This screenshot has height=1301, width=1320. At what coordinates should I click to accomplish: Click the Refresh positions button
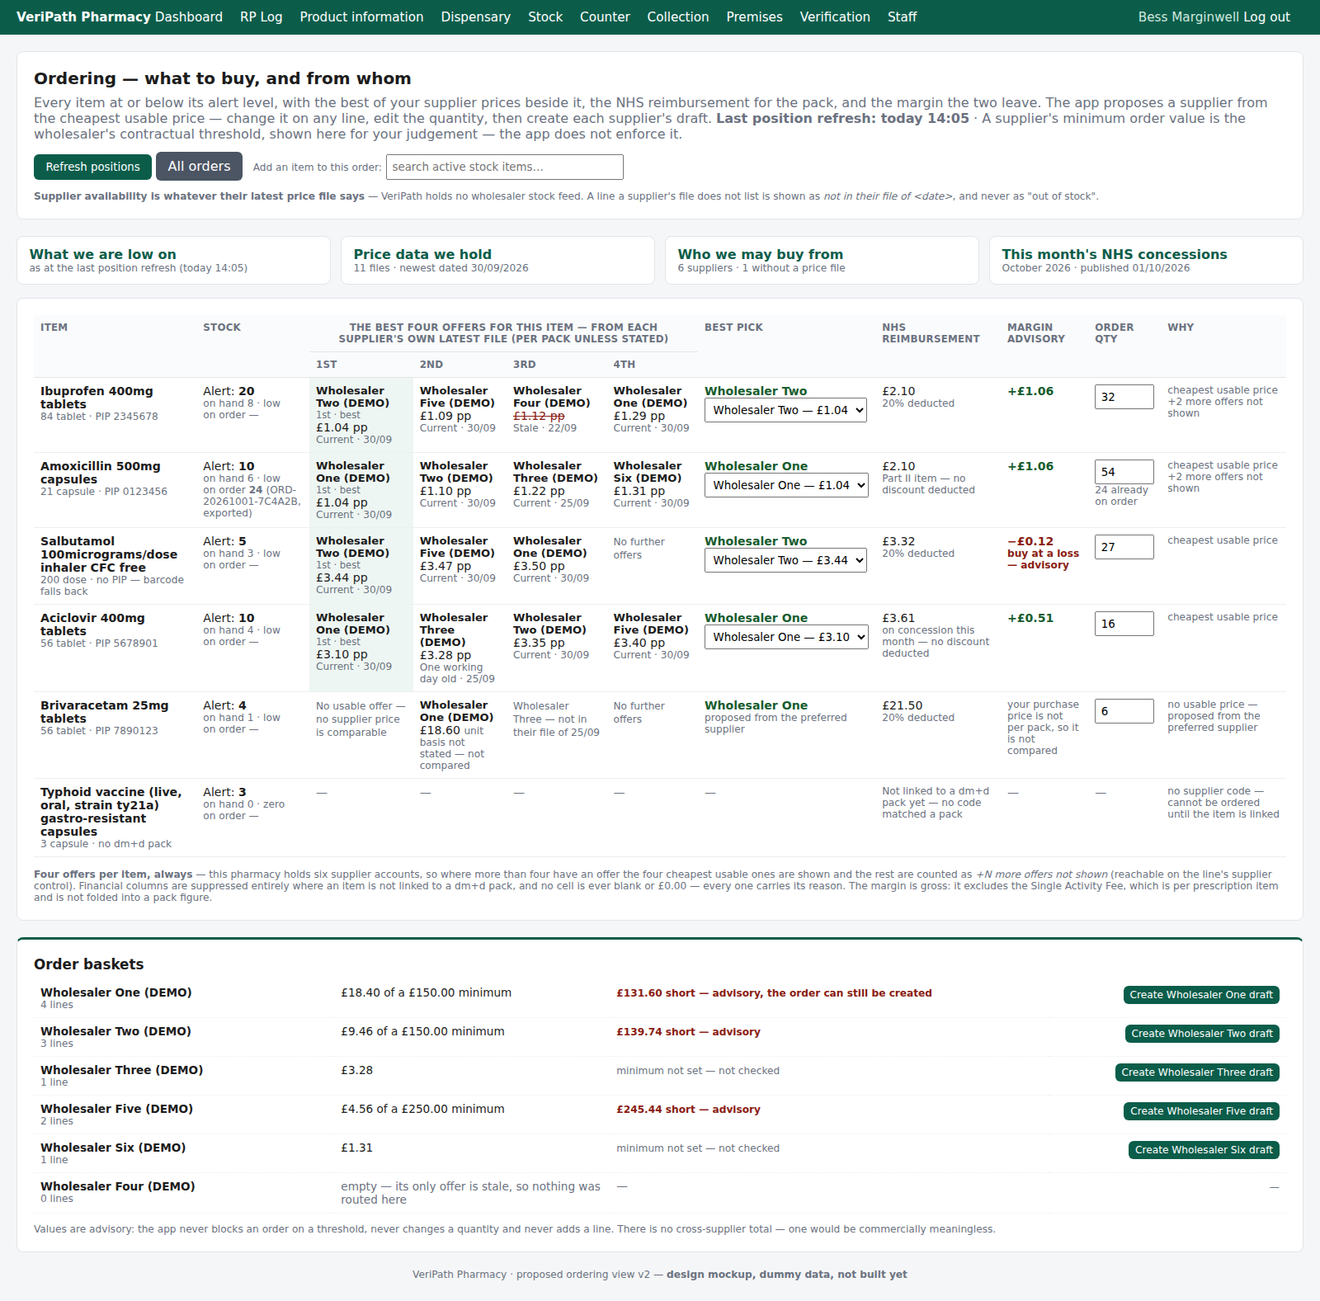coord(92,167)
